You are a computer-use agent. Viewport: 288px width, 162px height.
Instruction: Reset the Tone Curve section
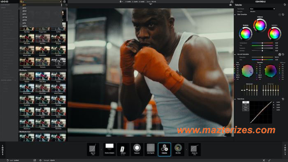coord(283,99)
